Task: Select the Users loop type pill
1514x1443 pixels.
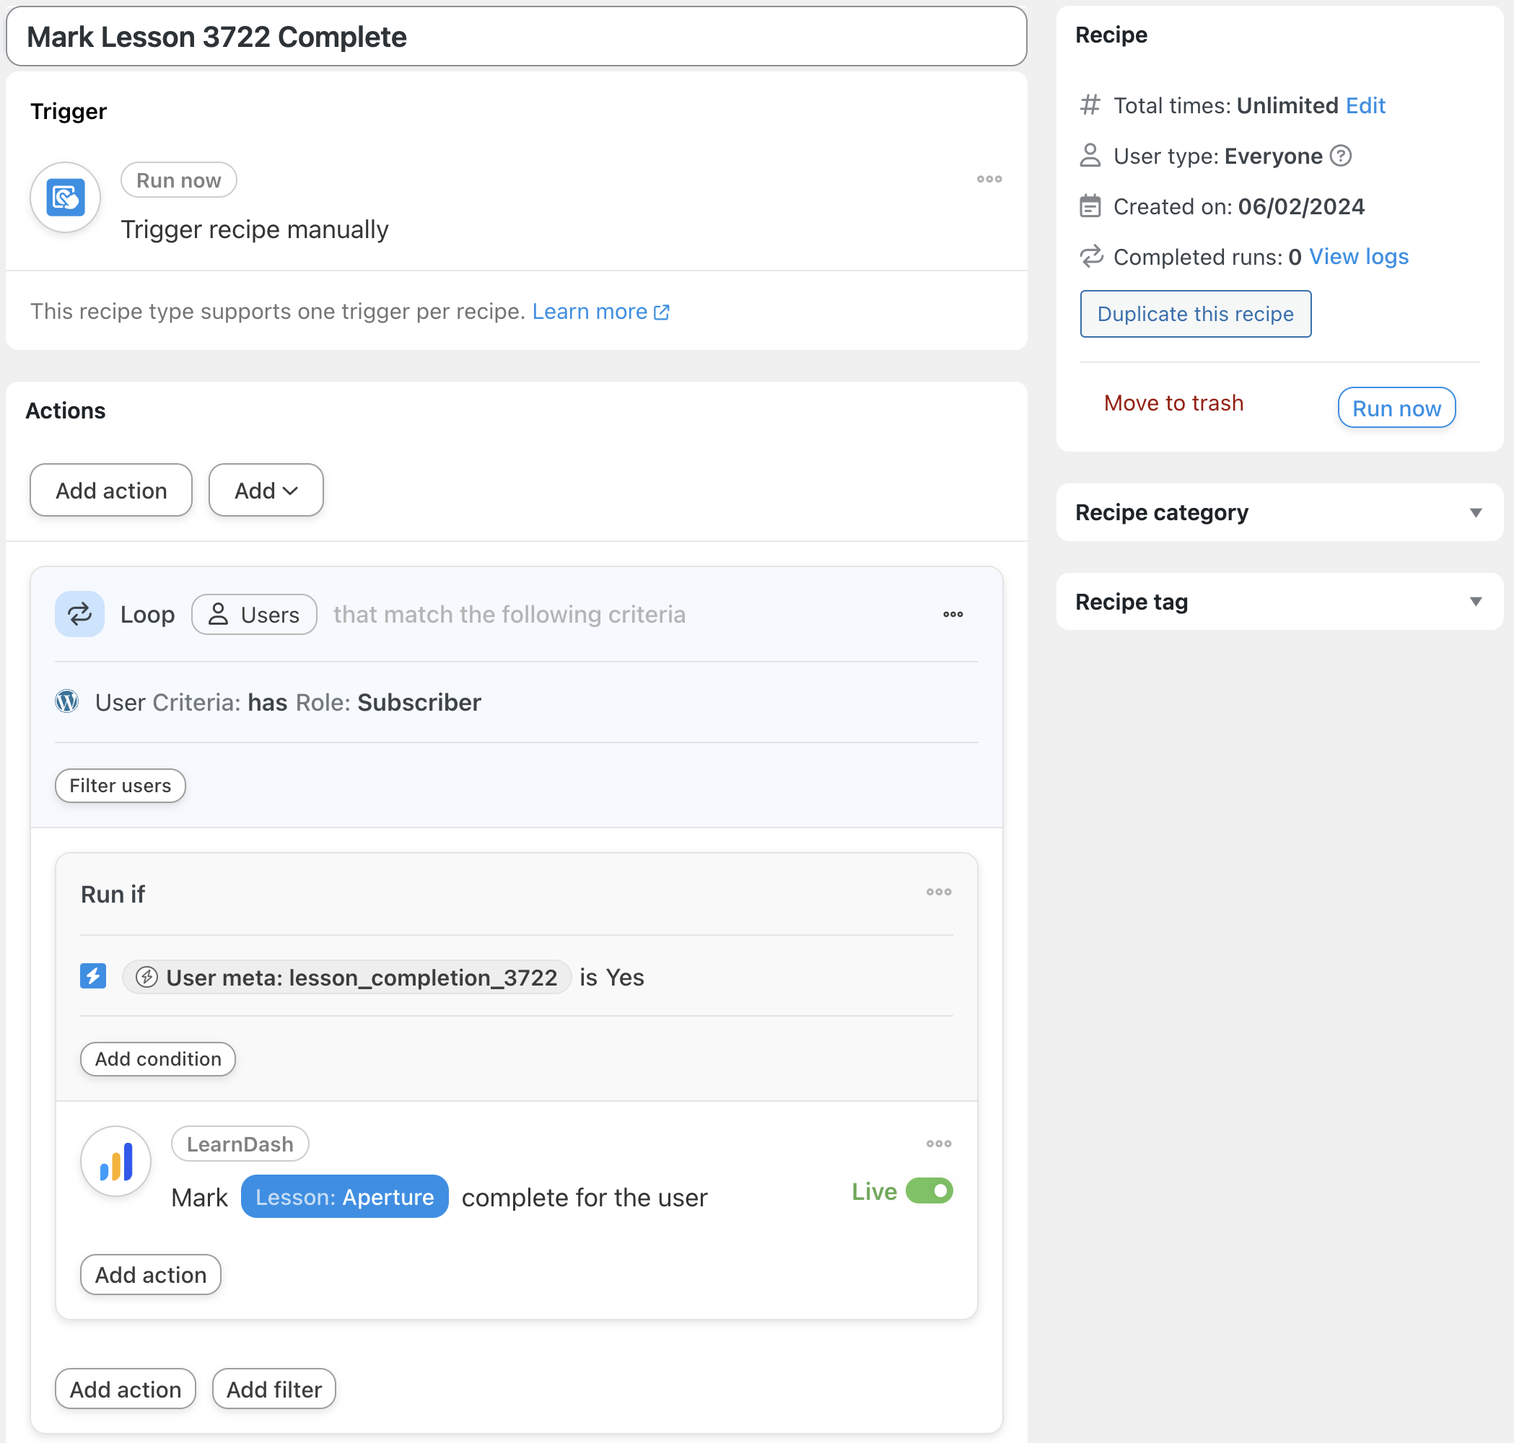Action: coord(254,614)
